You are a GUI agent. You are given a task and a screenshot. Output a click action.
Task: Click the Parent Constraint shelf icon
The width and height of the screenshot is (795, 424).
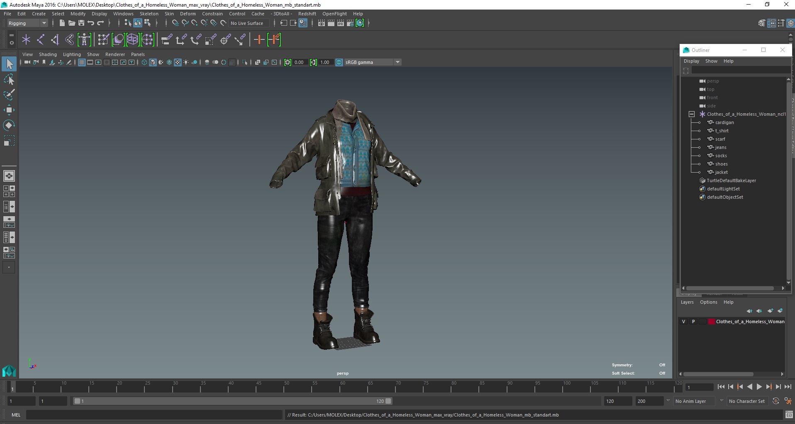(166, 40)
